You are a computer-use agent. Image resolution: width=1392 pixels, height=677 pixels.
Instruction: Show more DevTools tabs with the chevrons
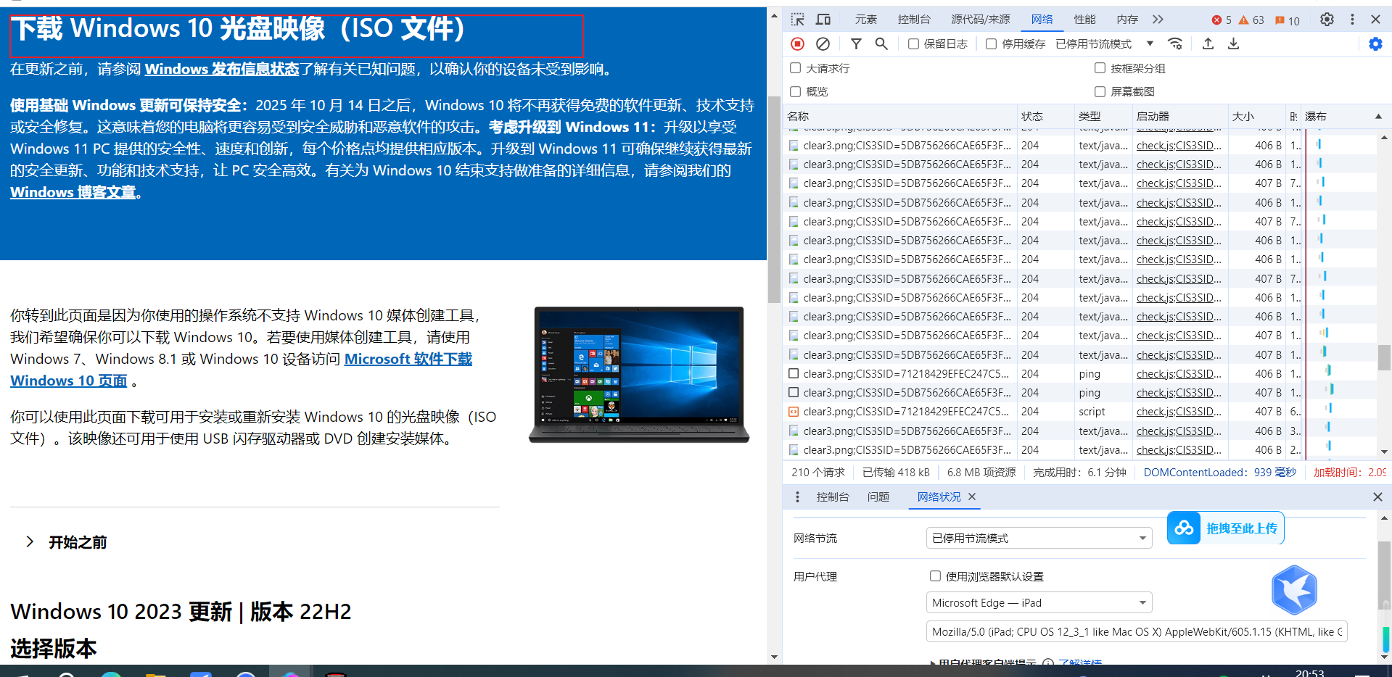pyautogui.click(x=1158, y=20)
